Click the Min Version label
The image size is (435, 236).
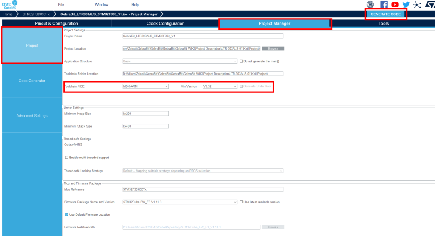point(189,86)
